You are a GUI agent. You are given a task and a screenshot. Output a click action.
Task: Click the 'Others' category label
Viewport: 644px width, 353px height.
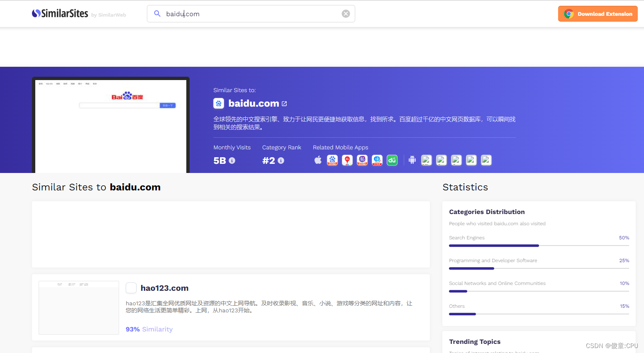click(457, 306)
